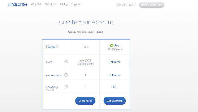The width and height of the screenshot is (198, 112).
Task: Click the Use for Free button
Action: point(85,101)
